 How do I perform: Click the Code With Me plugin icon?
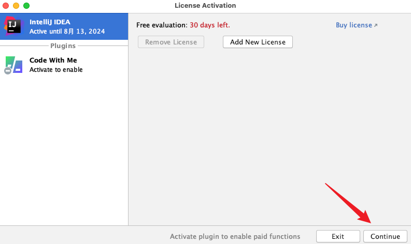click(14, 65)
